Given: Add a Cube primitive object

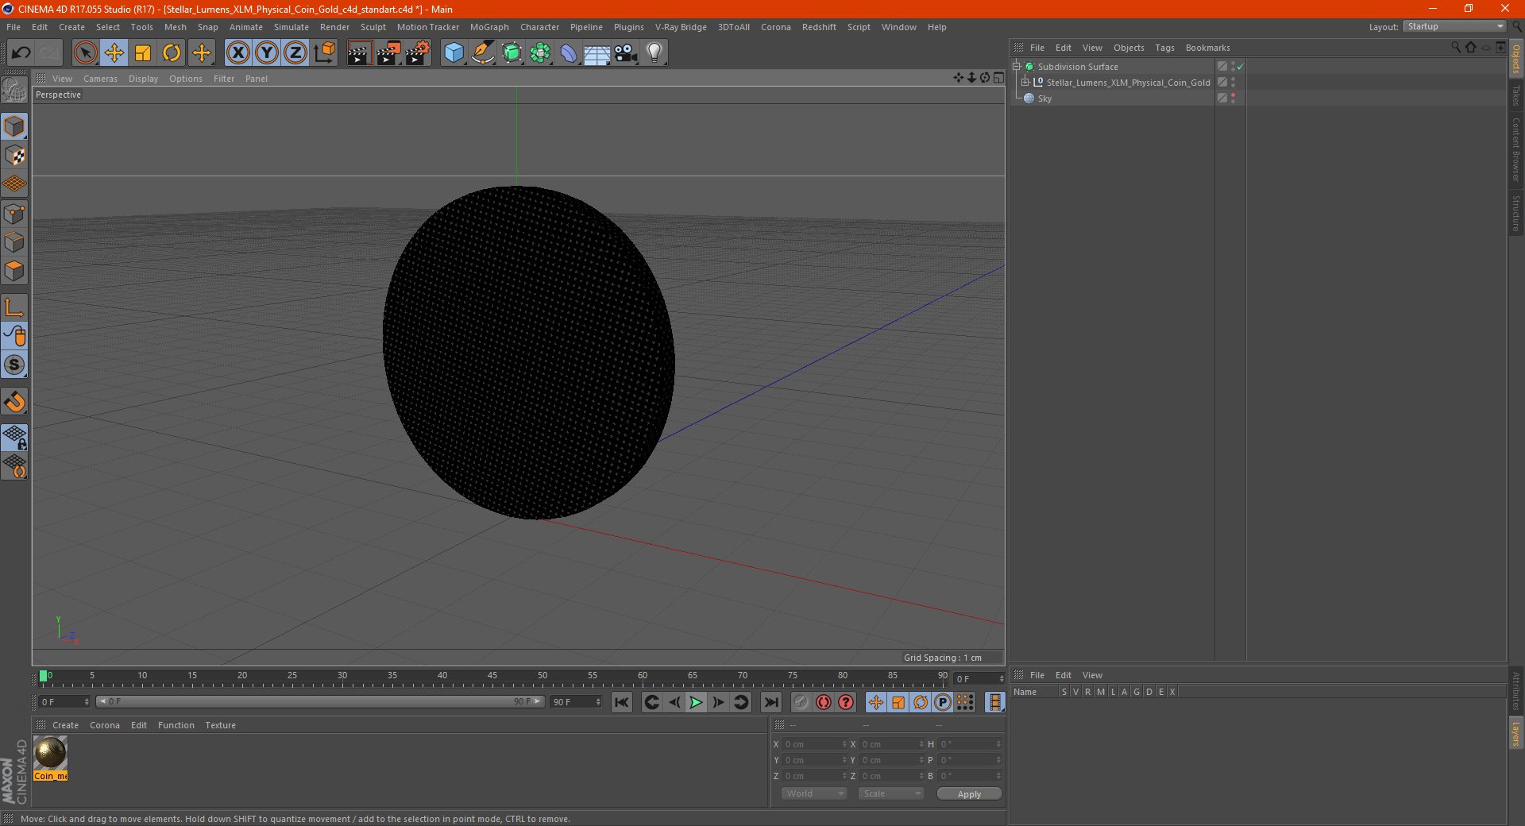Looking at the screenshot, I should [454, 53].
